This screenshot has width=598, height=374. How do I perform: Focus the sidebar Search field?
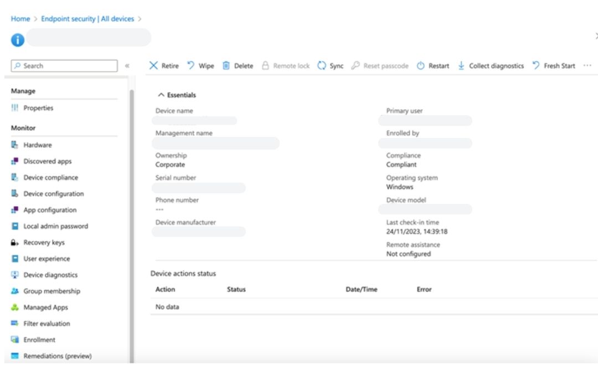coord(64,65)
